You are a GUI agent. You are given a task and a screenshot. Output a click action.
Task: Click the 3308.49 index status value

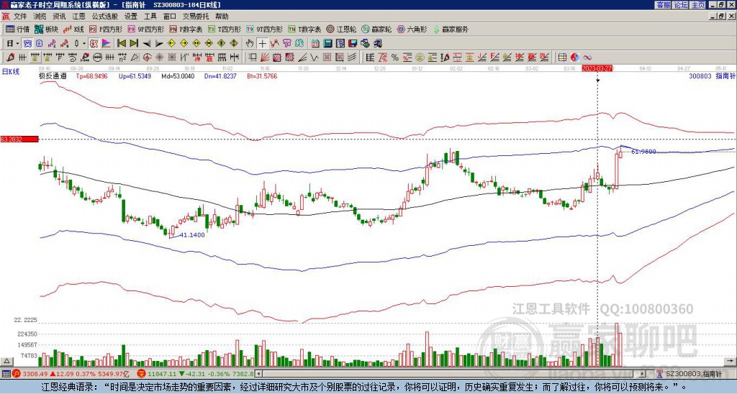pyautogui.click(x=35, y=374)
